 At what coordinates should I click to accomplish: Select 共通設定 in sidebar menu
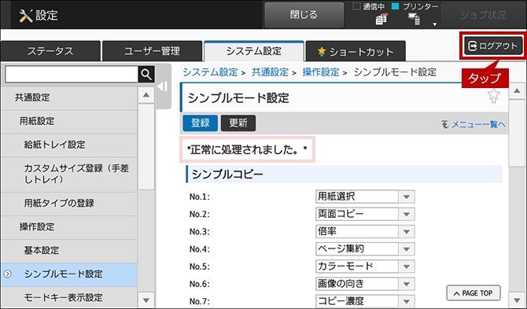click(69, 97)
